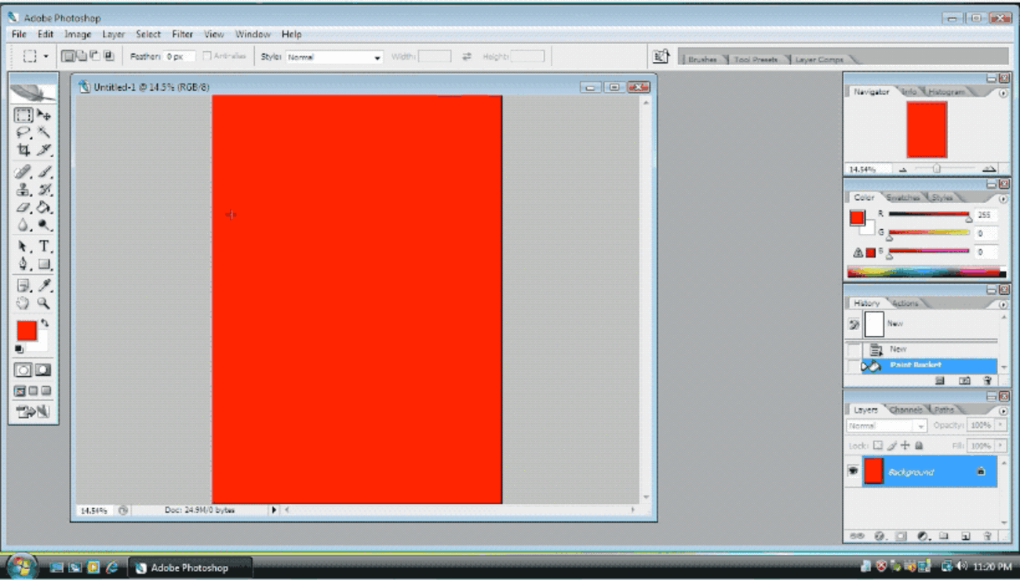Expand the layer Opacity slider arrow
The width and height of the screenshot is (1020, 580).
tap(1000, 425)
